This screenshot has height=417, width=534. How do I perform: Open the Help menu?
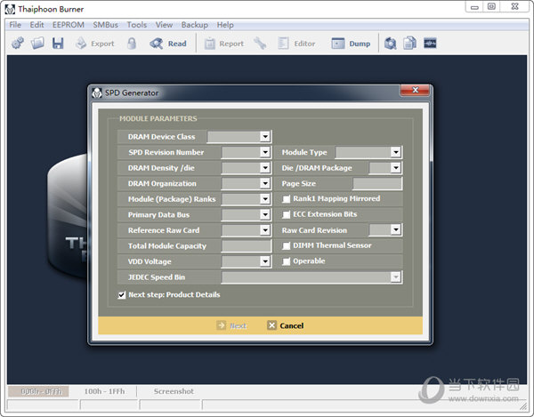(225, 25)
